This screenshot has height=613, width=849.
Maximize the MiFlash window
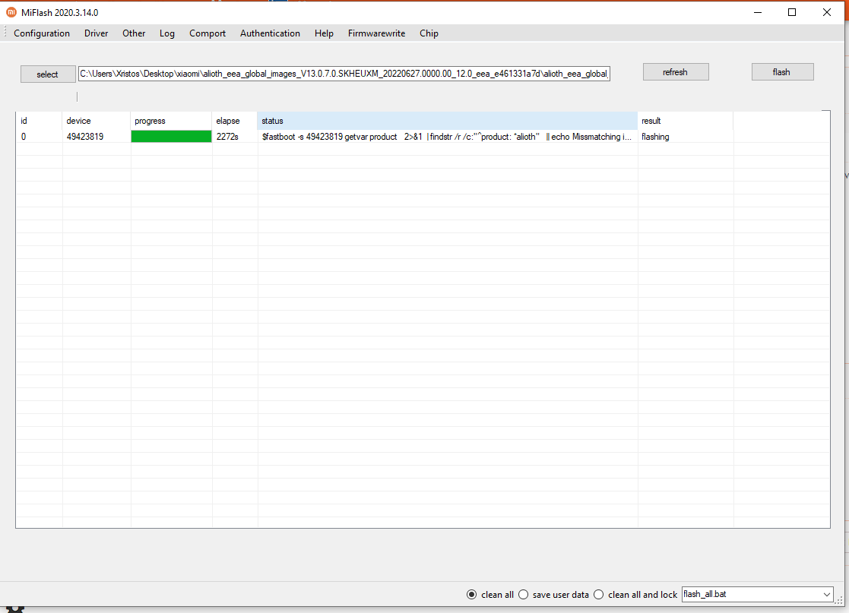[791, 12]
